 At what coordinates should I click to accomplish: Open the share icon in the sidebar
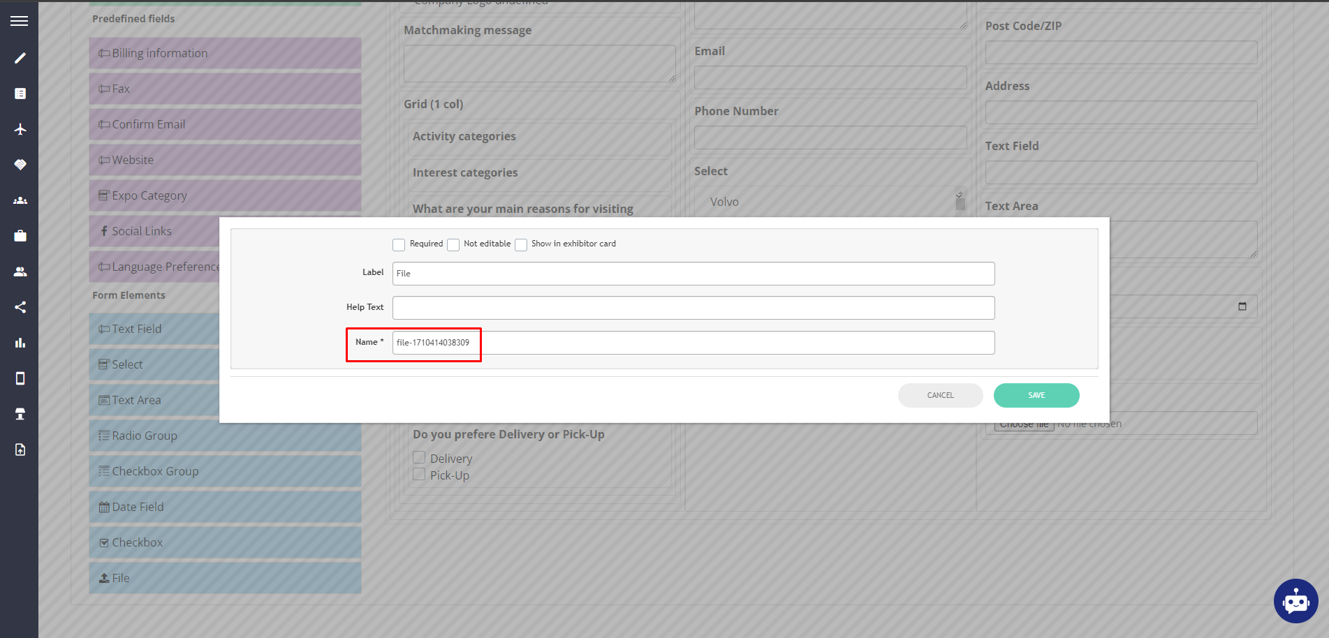(20, 306)
